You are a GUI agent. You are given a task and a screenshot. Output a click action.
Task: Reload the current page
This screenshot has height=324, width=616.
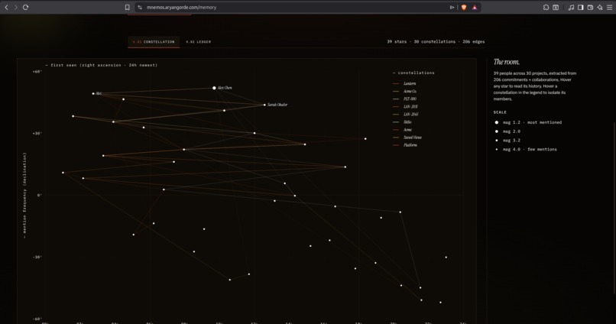[25, 7]
